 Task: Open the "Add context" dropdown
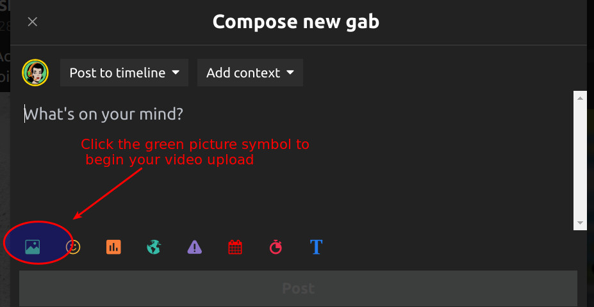tap(250, 73)
